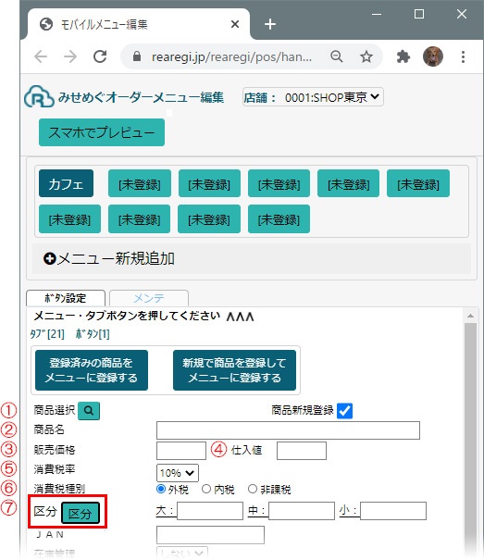The height and width of the screenshot is (560, 484).
Task: Close the モバイルメニュー編集 tab
Action: pos(235,24)
